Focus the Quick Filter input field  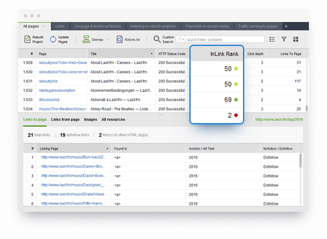tap(225, 40)
